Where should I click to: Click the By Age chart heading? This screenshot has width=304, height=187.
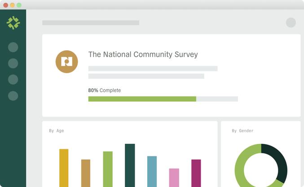tap(57, 131)
